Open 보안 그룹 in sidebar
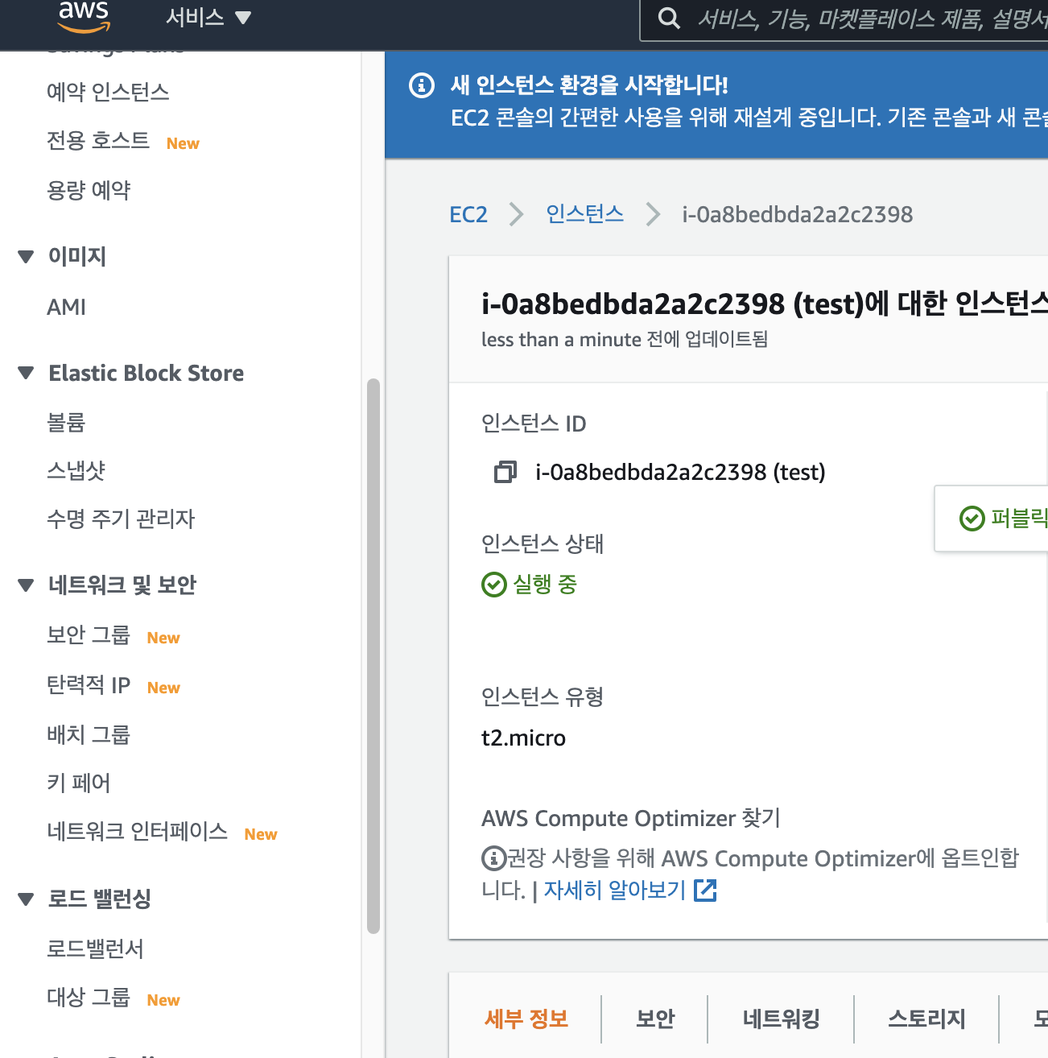Image resolution: width=1048 pixels, height=1058 pixels. (89, 636)
